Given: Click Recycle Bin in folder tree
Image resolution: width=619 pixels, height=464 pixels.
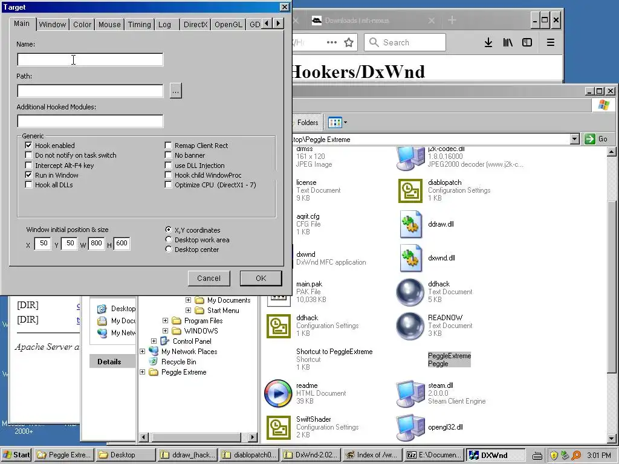Looking at the screenshot, I should (x=178, y=362).
